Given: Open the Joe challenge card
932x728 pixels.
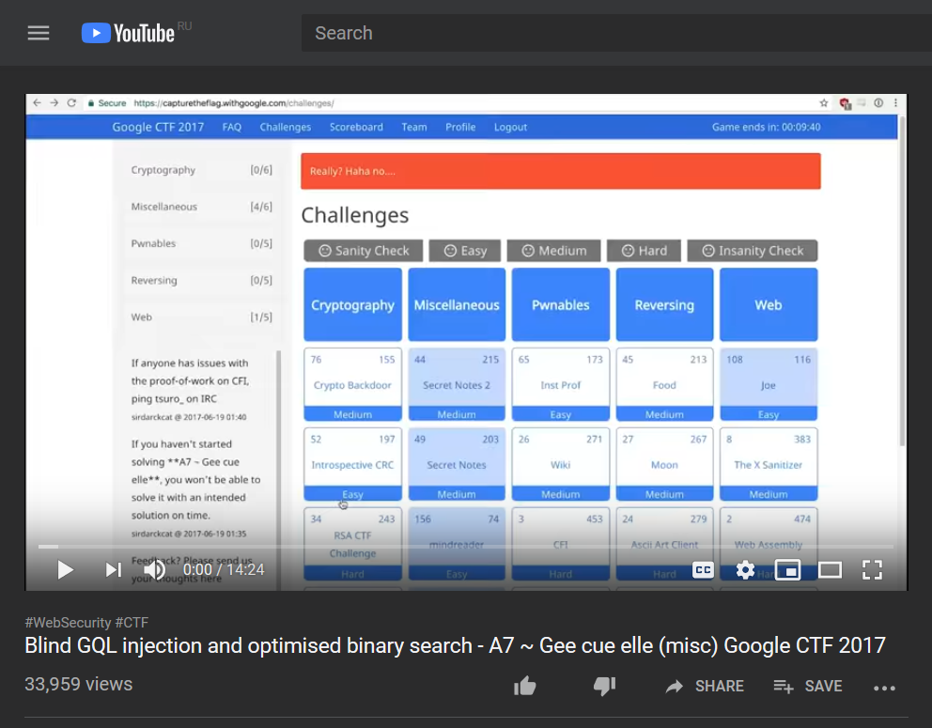Looking at the screenshot, I should tap(769, 384).
